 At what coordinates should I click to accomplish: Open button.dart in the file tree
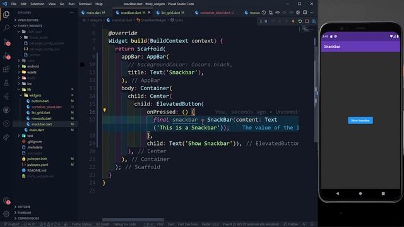pos(40,101)
